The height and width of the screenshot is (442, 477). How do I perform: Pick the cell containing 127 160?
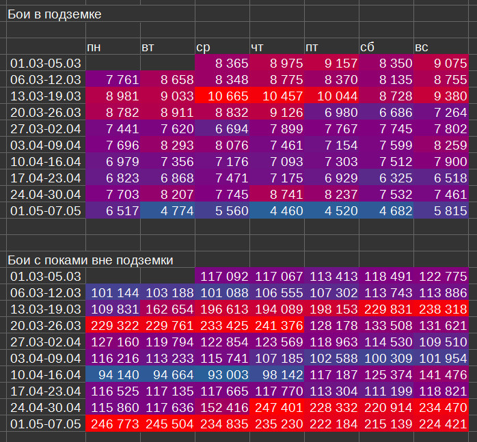tap(113, 342)
